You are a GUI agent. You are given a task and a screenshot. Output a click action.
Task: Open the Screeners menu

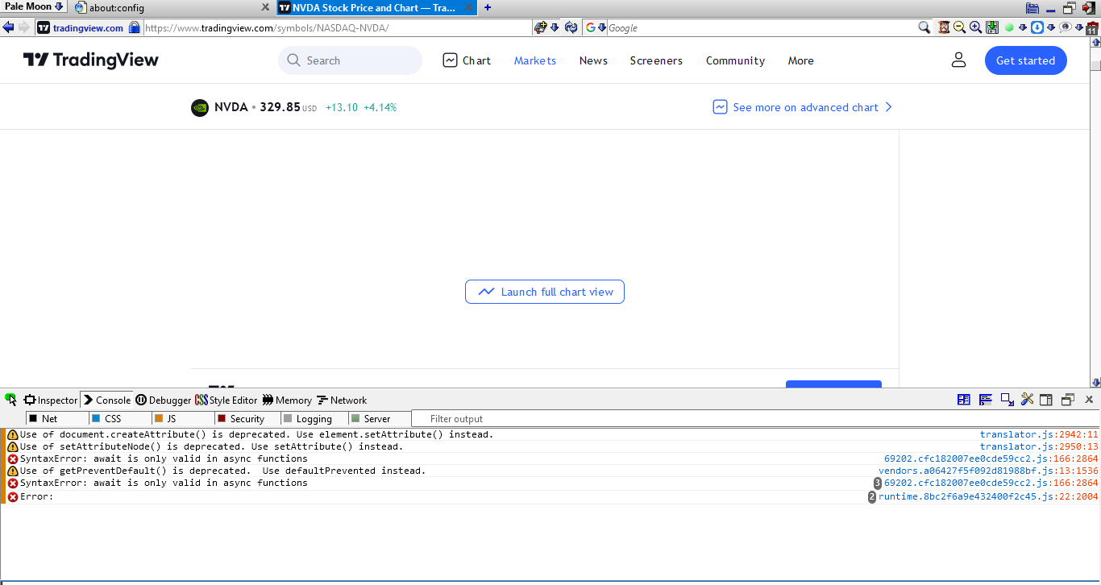pos(656,60)
